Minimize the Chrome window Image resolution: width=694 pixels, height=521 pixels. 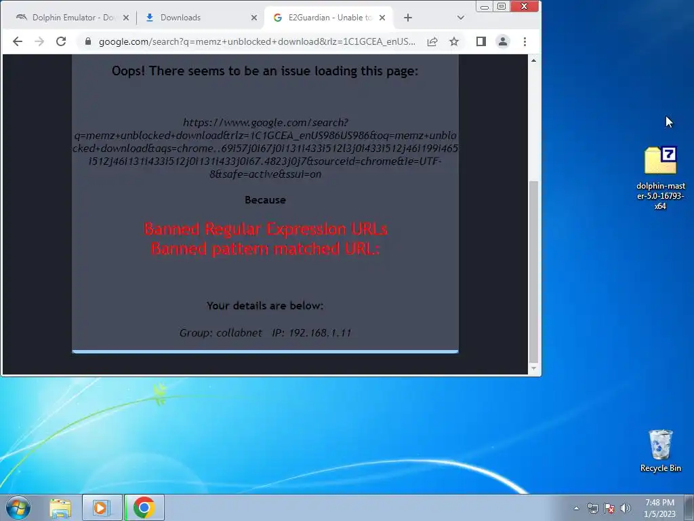click(485, 7)
